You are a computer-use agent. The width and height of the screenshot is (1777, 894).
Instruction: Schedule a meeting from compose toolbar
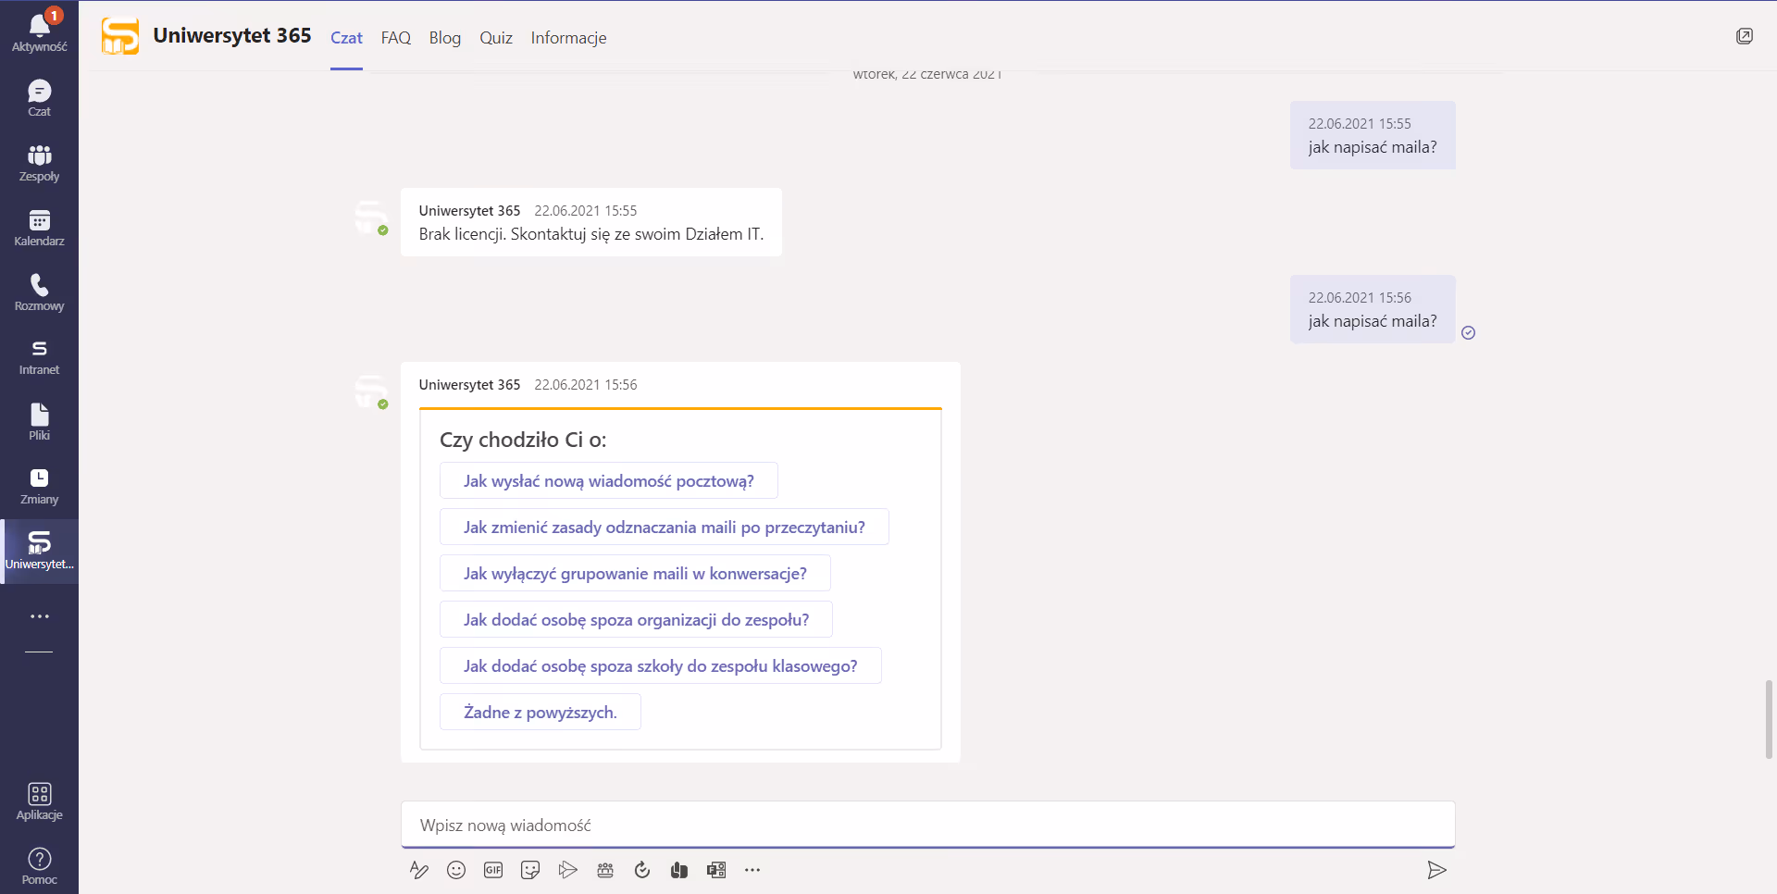605,870
